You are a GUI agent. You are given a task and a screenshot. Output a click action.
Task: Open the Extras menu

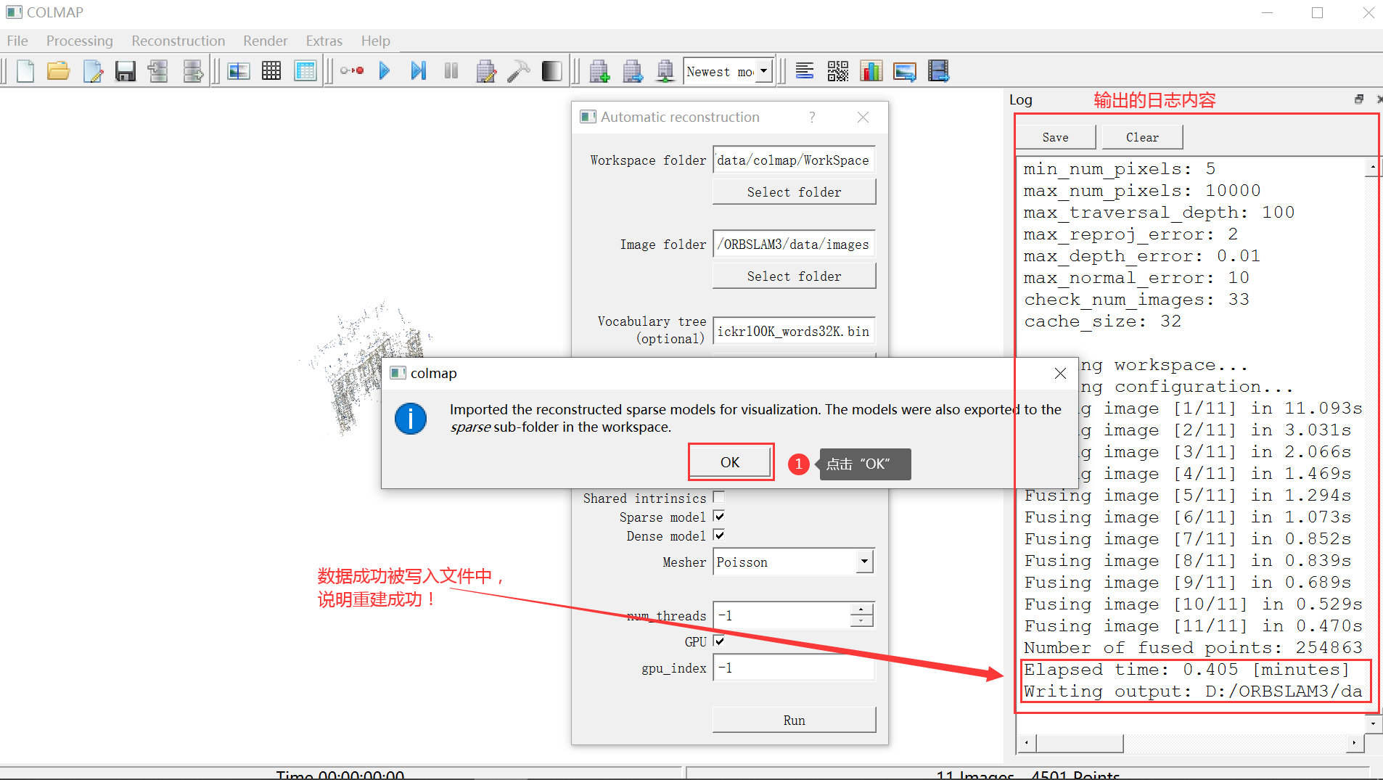[x=324, y=41]
